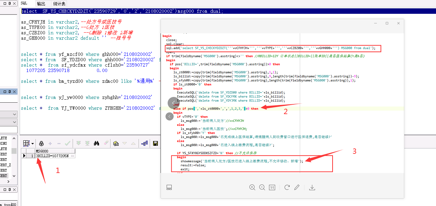Click the minus delete record icon
The height and width of the screenshot is (206, 436).
pyautogui.click(x=59, y=143)
